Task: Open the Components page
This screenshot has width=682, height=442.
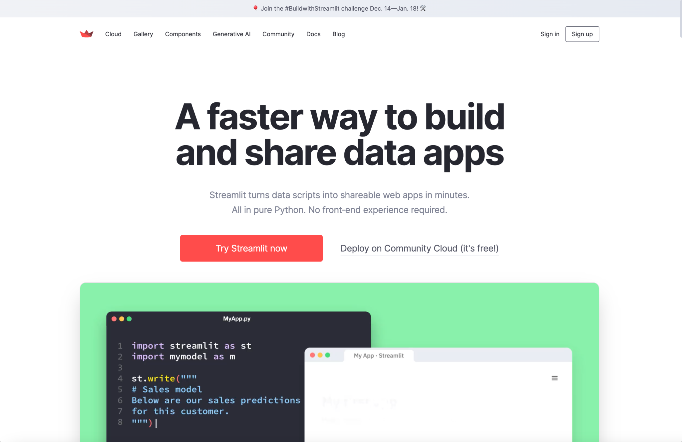Action: coord(182,34)
